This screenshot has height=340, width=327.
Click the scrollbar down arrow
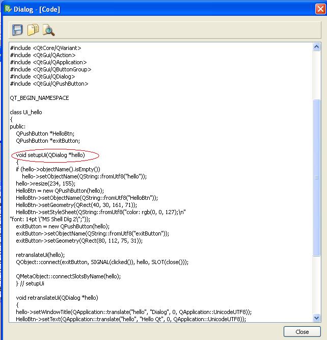tap(317, 318)
